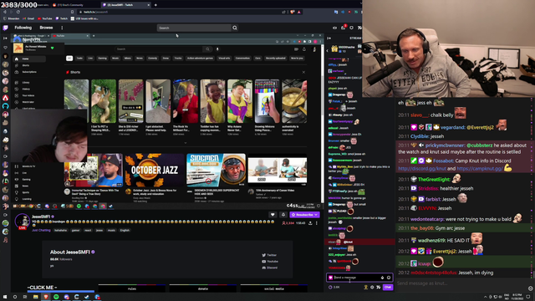Image resolution: width=535 pixels, height=301 pixels.
Task: Click the Just Chatting category link
Action: tap(41, 231)
